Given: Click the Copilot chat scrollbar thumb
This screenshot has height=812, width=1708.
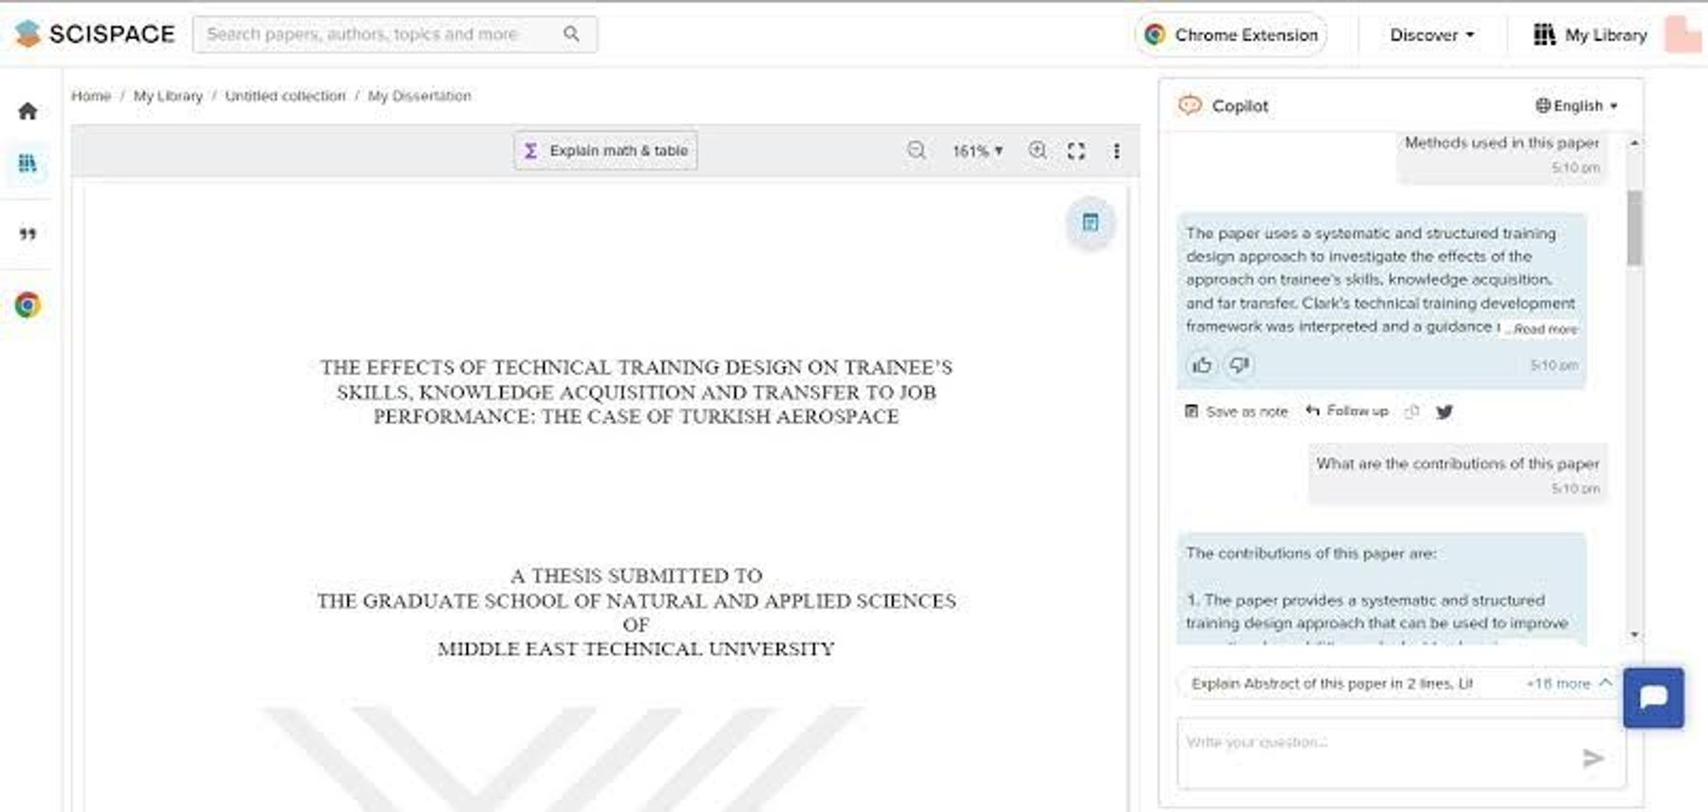Looking at the screenshot, I should [x=1634, y=228].
